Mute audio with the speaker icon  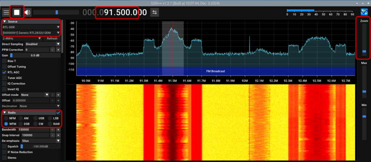[28, 12]
